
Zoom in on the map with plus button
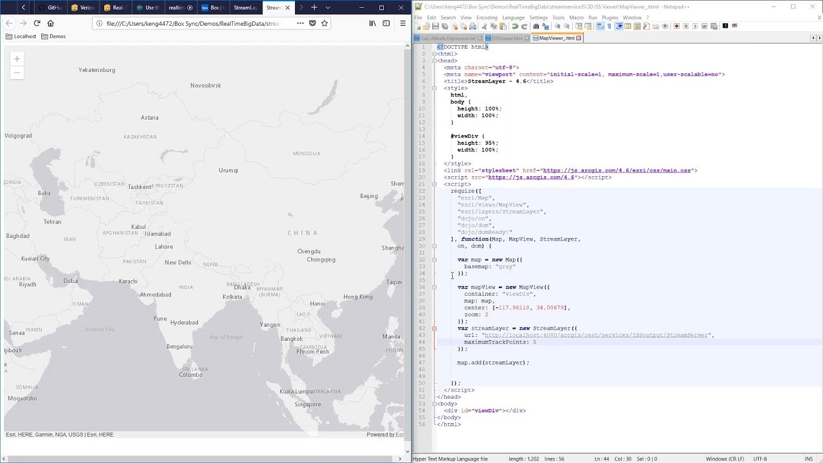[17, 59]
